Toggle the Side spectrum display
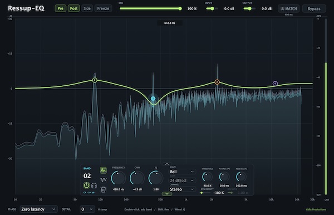Viewport: 334px width, 215px height. 87,8
